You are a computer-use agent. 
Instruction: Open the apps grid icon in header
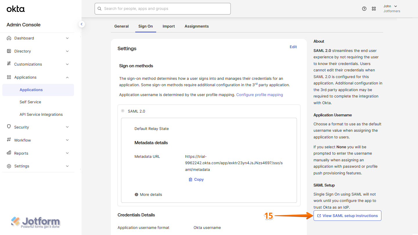coord(374,9)
